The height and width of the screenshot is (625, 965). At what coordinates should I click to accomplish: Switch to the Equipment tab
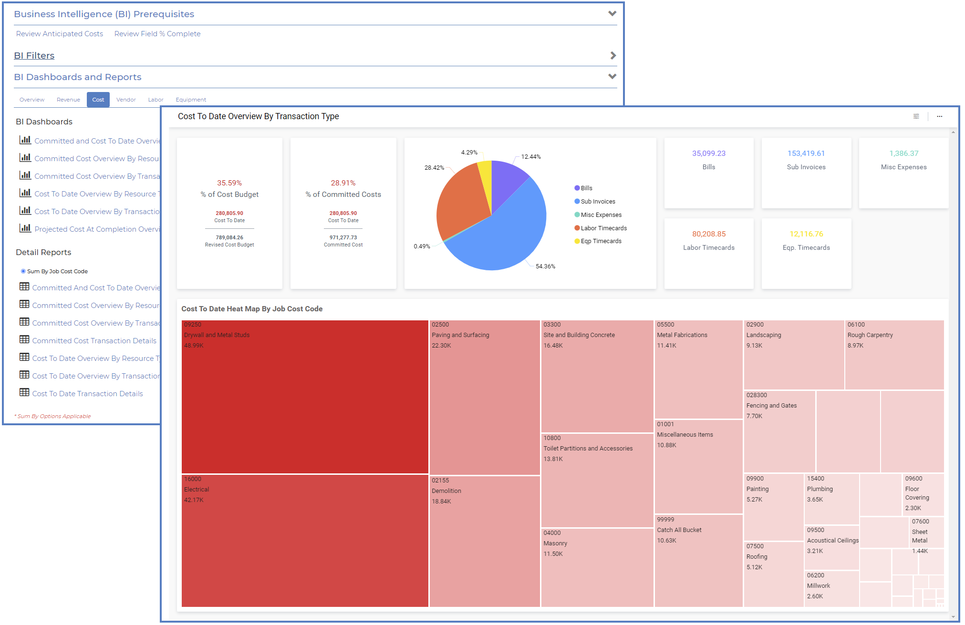191,100
